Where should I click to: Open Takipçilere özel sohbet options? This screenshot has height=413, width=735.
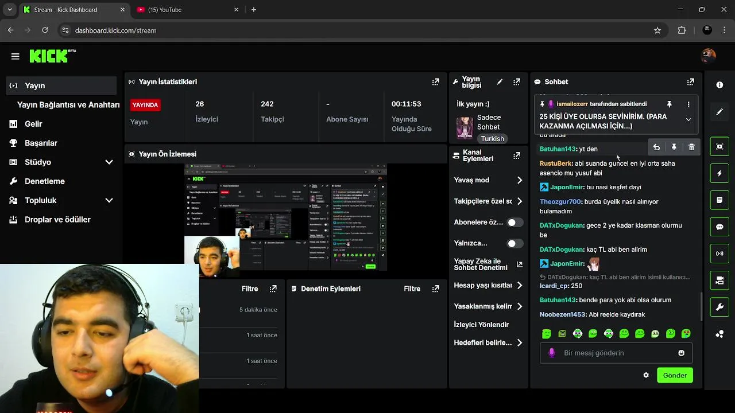[x=520, y=201]
